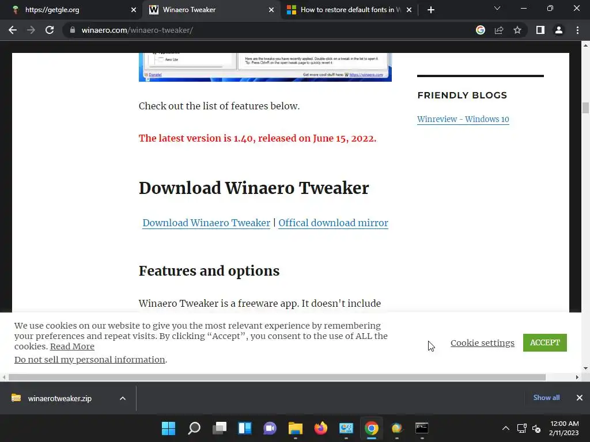This screenshot has width=590, height=442.
Task: Open Do not sell my personal information
Action: [x=89, y=360]
